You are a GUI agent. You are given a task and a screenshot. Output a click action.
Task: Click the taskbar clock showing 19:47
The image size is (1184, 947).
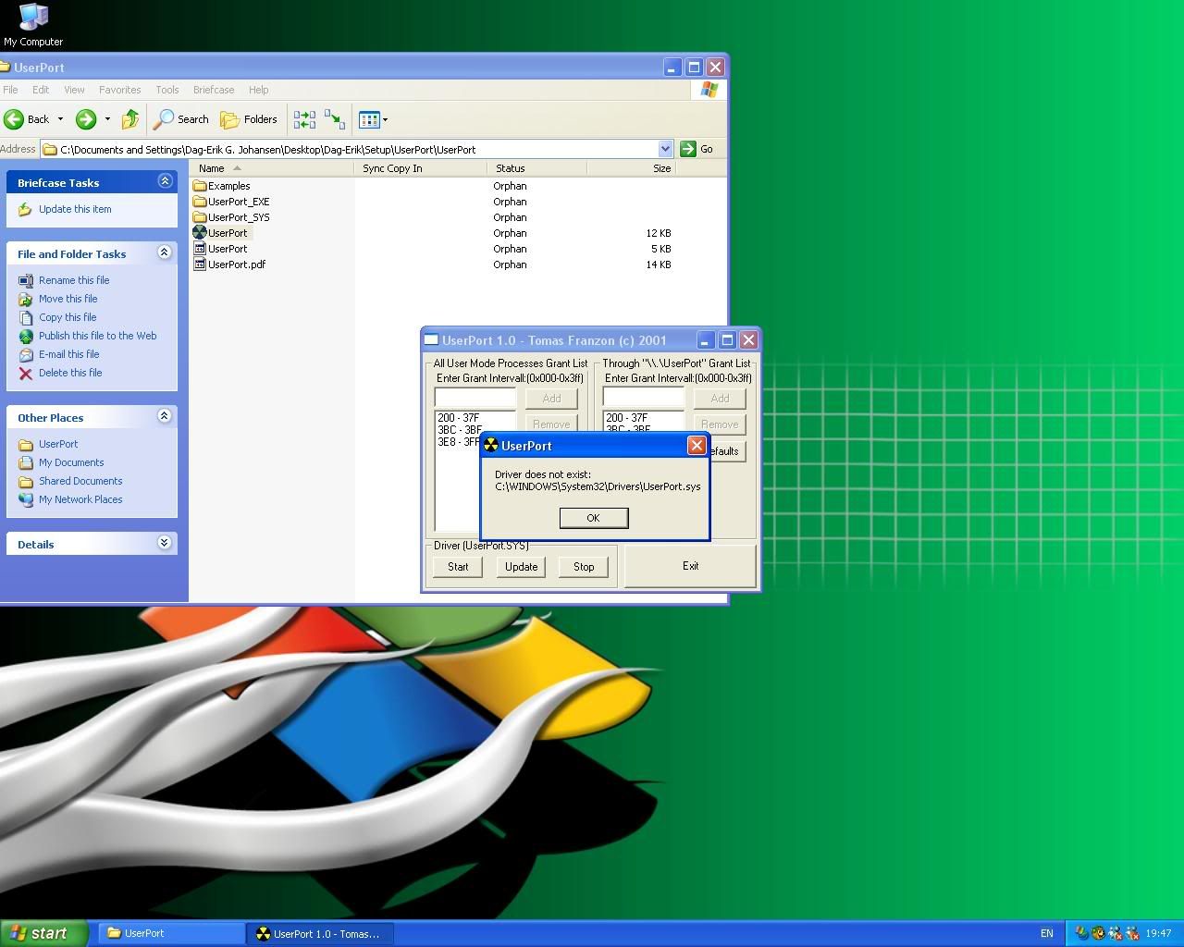tap(1158, 933)
